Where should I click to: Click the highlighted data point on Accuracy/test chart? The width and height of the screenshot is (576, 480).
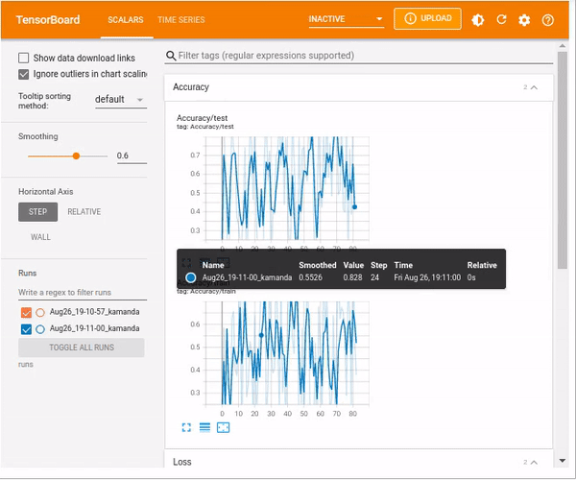(x=354, y=207)
